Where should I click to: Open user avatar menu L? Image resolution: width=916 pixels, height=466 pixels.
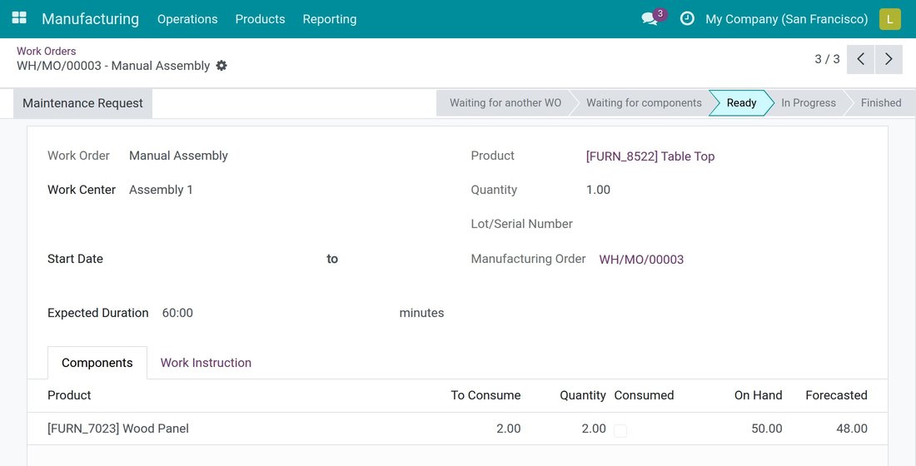pos(889,18)
